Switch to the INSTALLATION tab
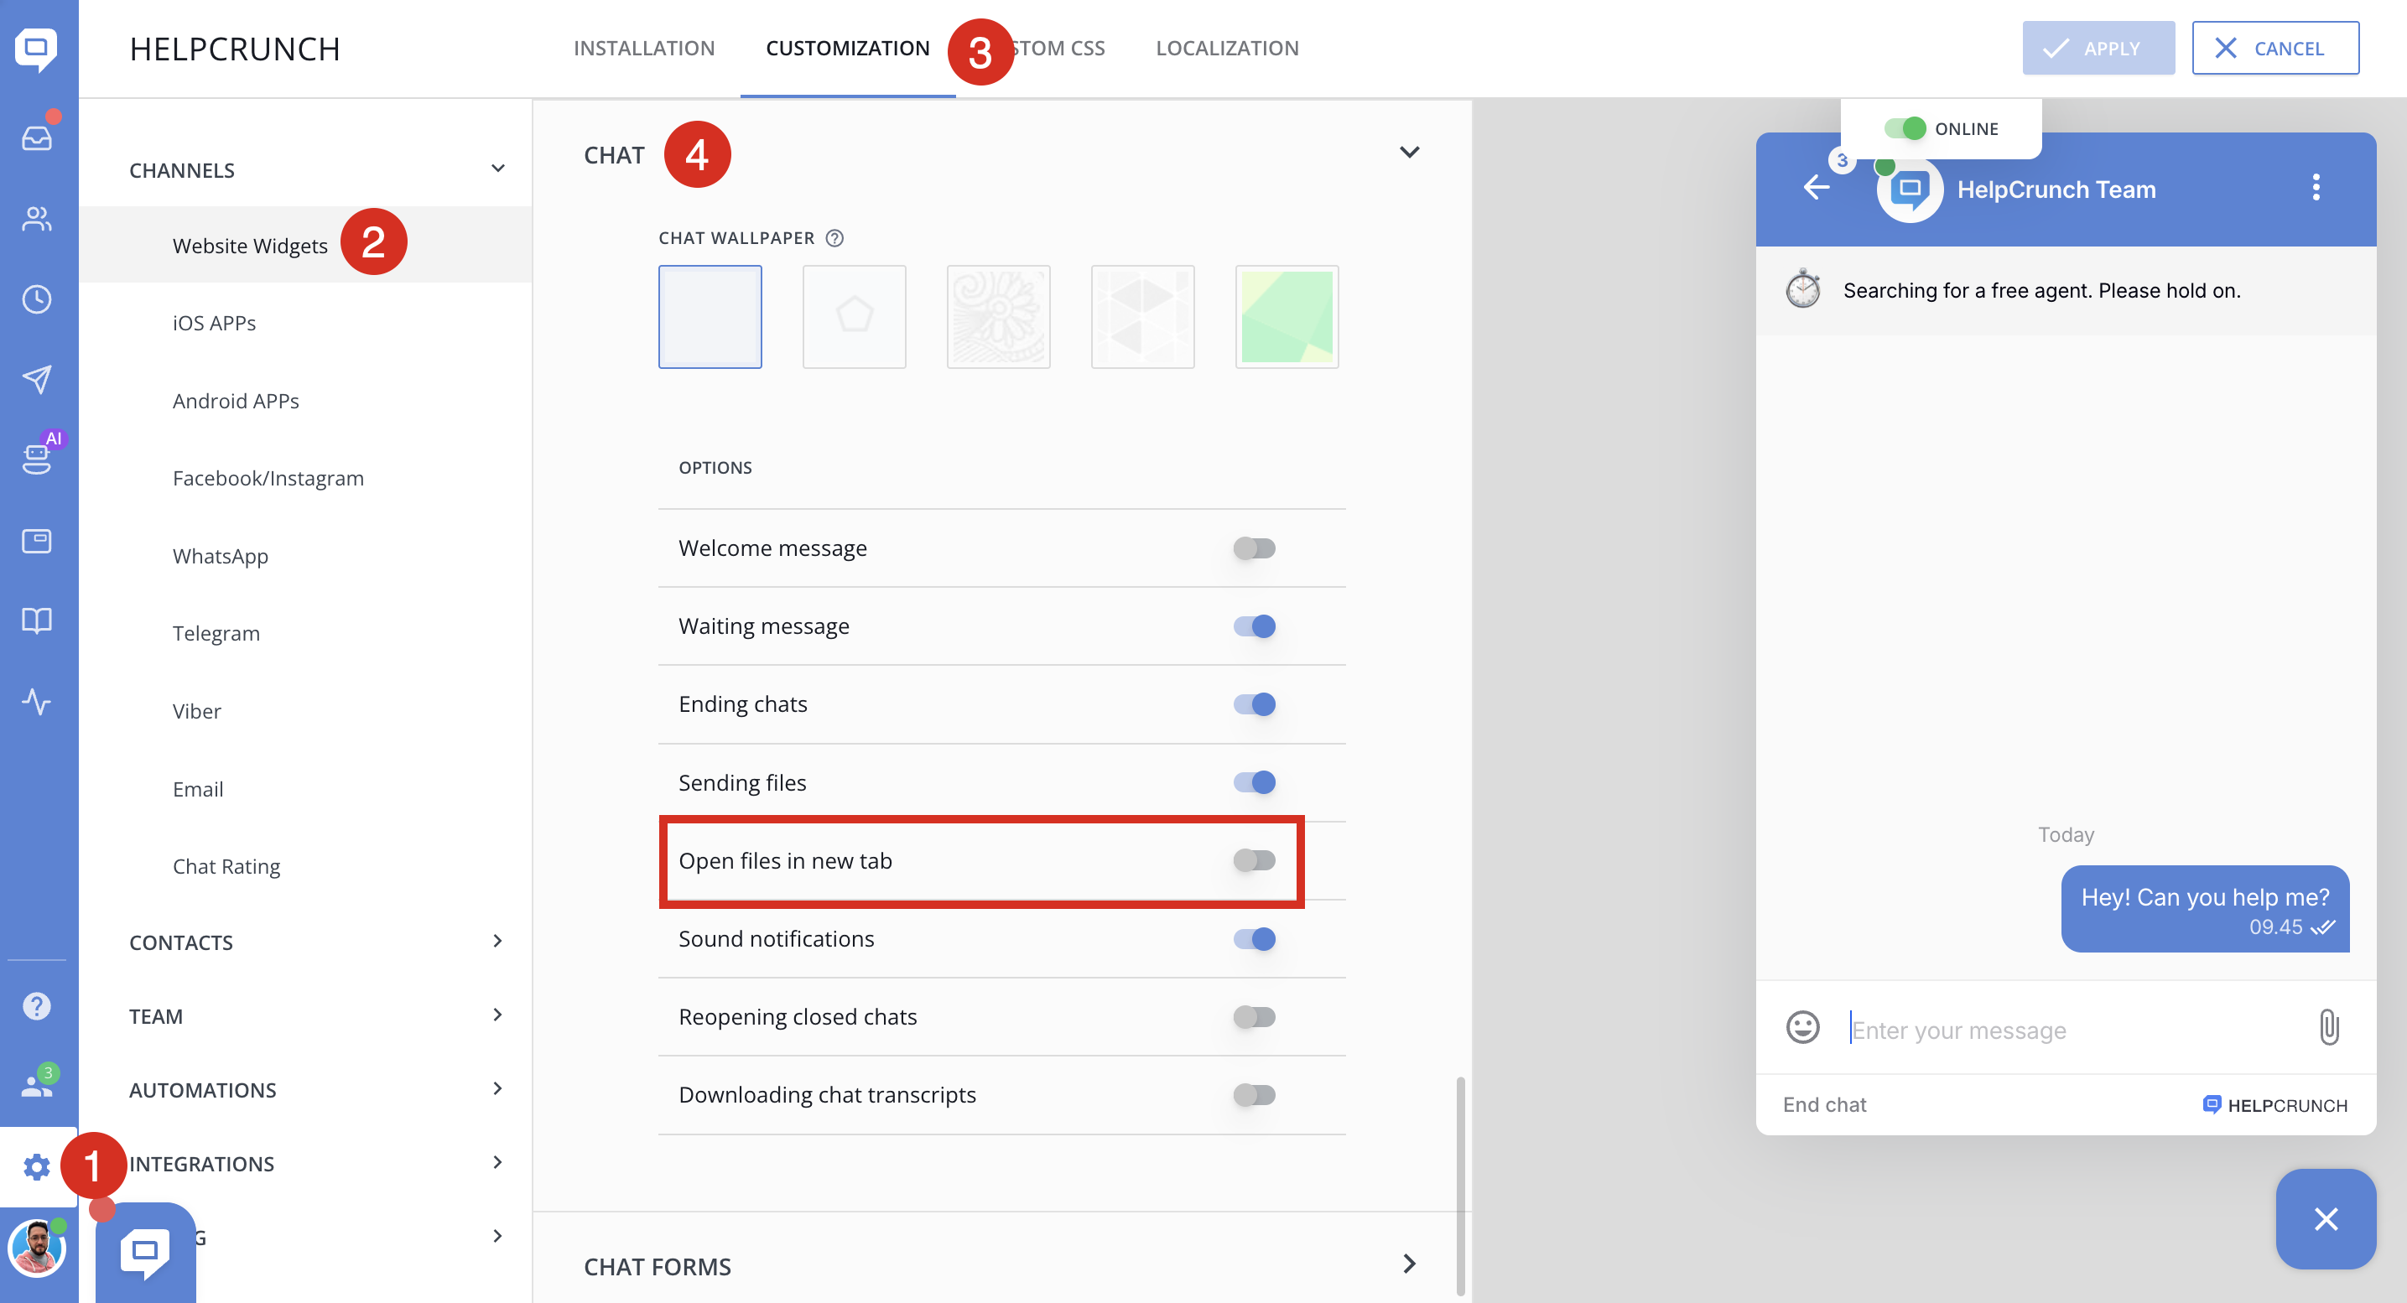The image size is (2407, 1303). pyautogui.click(x=644, y=48)
